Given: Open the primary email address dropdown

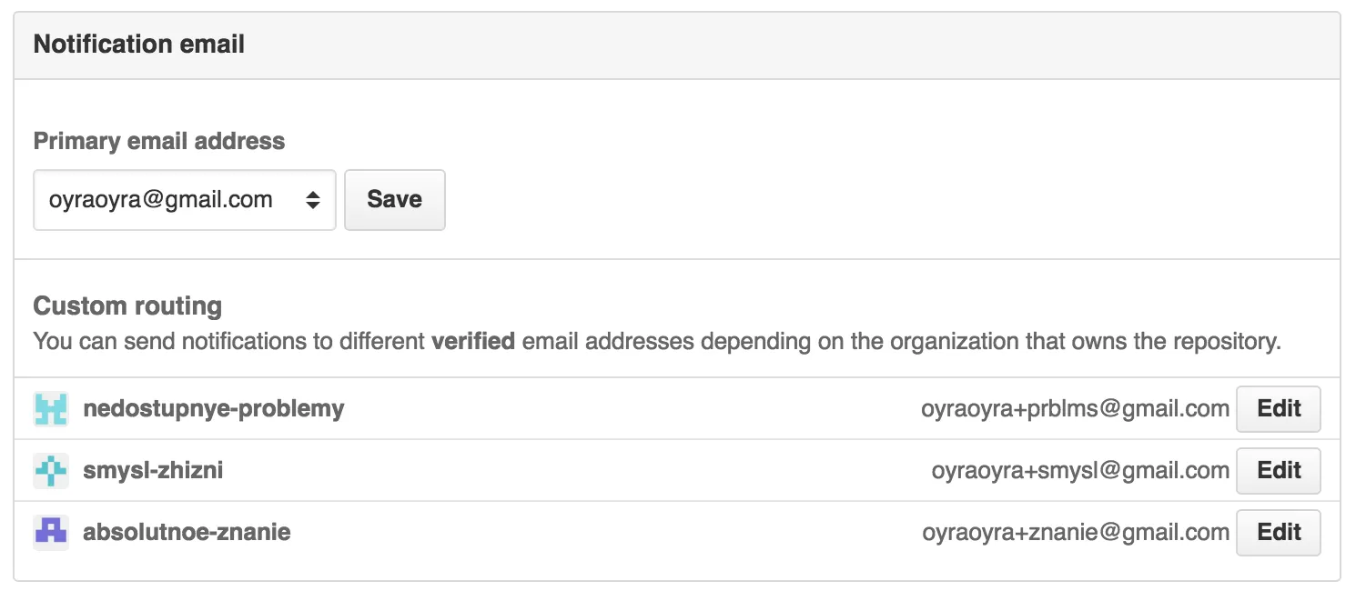Looking at the screenshot, I should pos(184,200).
